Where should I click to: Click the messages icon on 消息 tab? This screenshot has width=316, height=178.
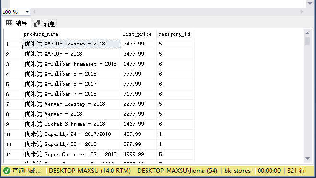click(37, 23)
